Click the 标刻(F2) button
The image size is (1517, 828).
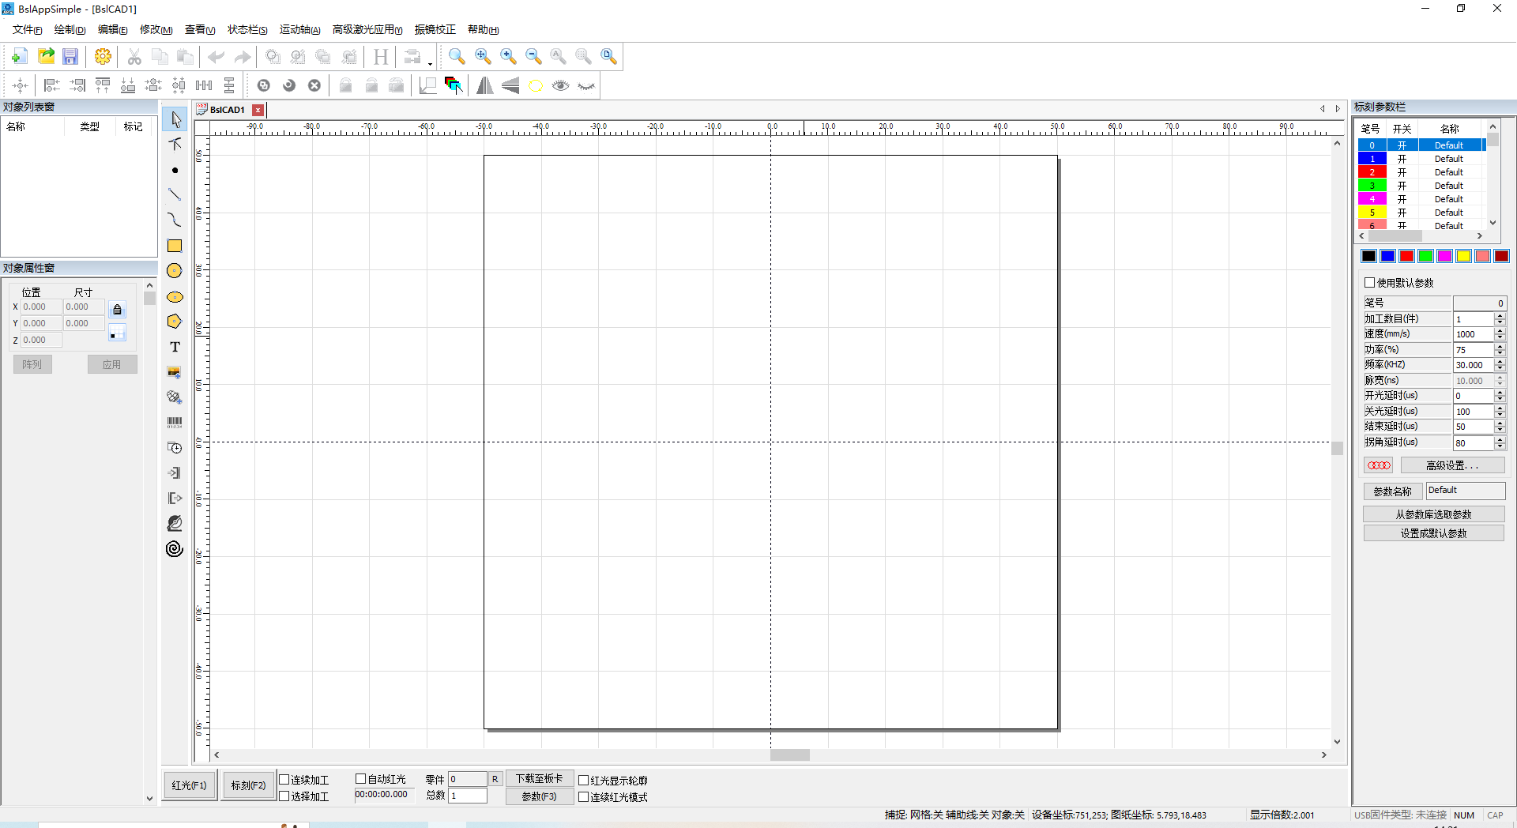[248, 785]
